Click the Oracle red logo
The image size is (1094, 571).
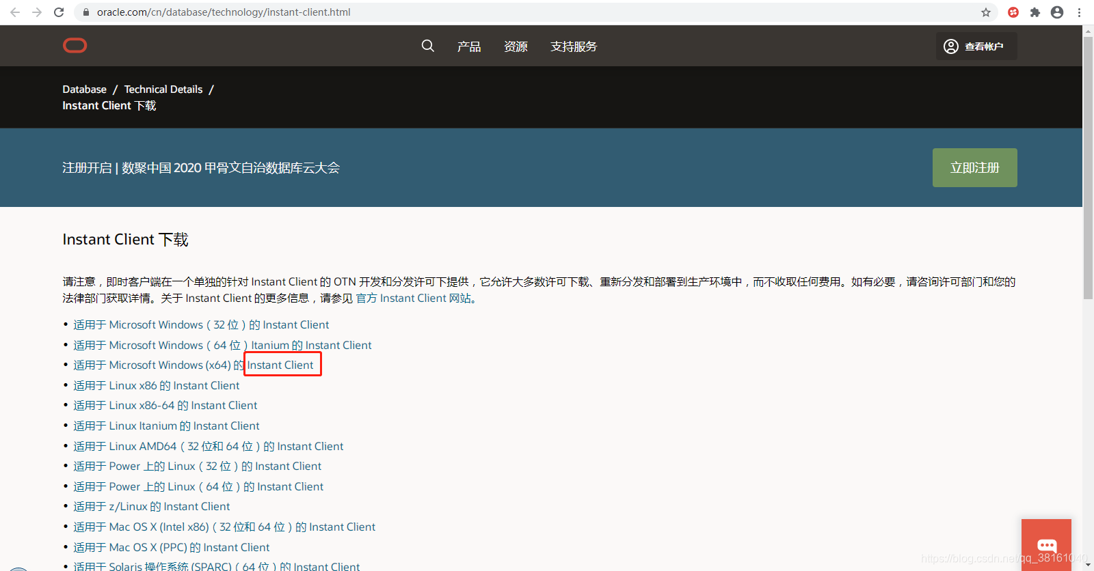click(75, 46)
